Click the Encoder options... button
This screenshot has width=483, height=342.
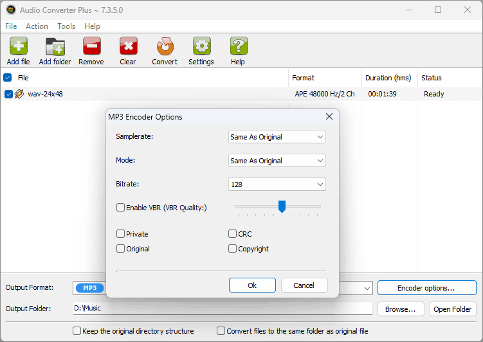click(426, 288)
